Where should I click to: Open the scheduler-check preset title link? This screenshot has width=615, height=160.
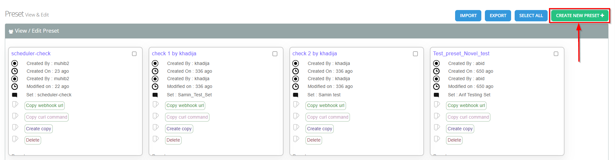pyautogui.click(x=31, y=54)
